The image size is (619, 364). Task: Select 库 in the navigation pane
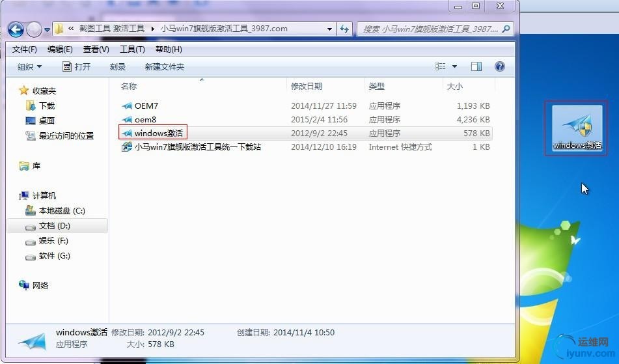(x=36, y=166)
